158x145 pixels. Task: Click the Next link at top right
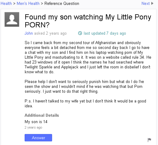click(x=145, y=3)
